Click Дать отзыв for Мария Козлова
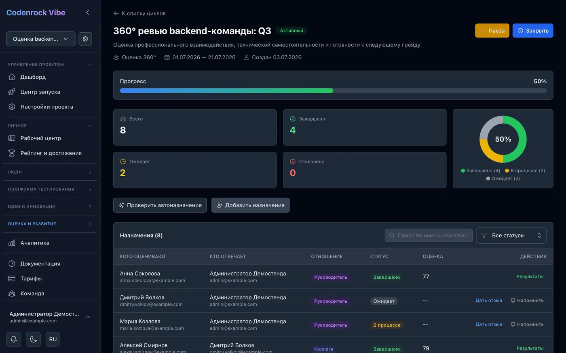 [x=489, y=324]
